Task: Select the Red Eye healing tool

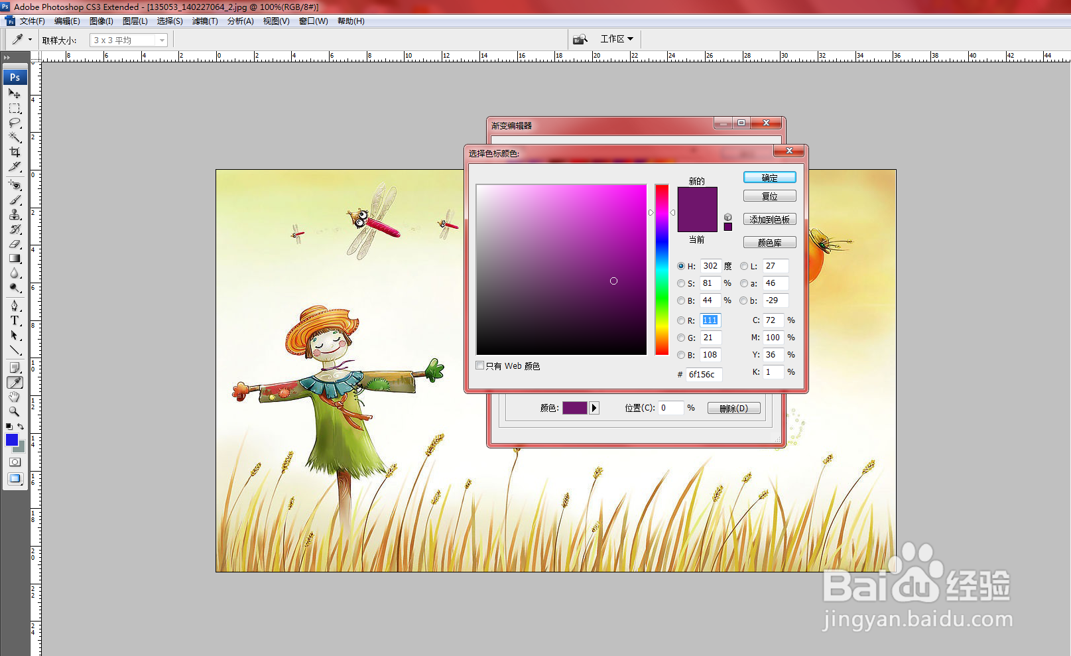Action: (15, 185)
